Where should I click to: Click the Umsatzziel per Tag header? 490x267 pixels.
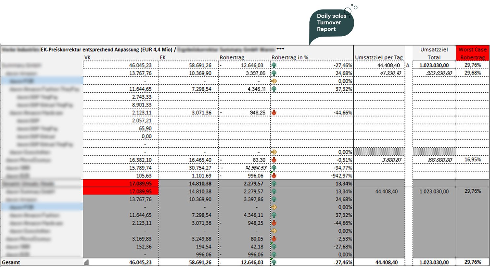pos(379,58)
